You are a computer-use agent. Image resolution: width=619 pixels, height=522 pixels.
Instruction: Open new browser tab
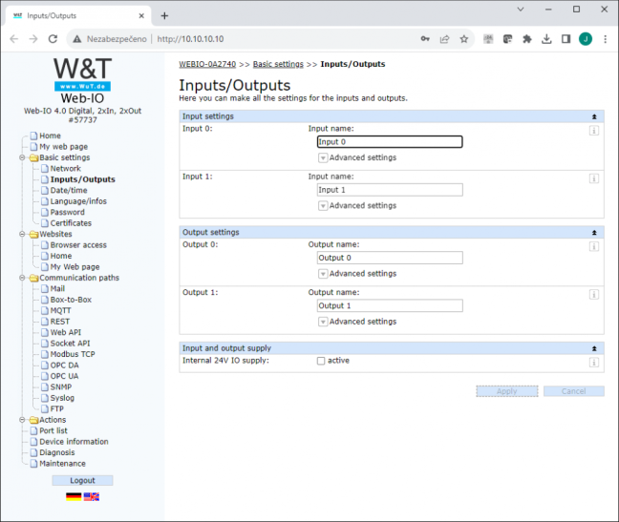(x=164, y=16)
